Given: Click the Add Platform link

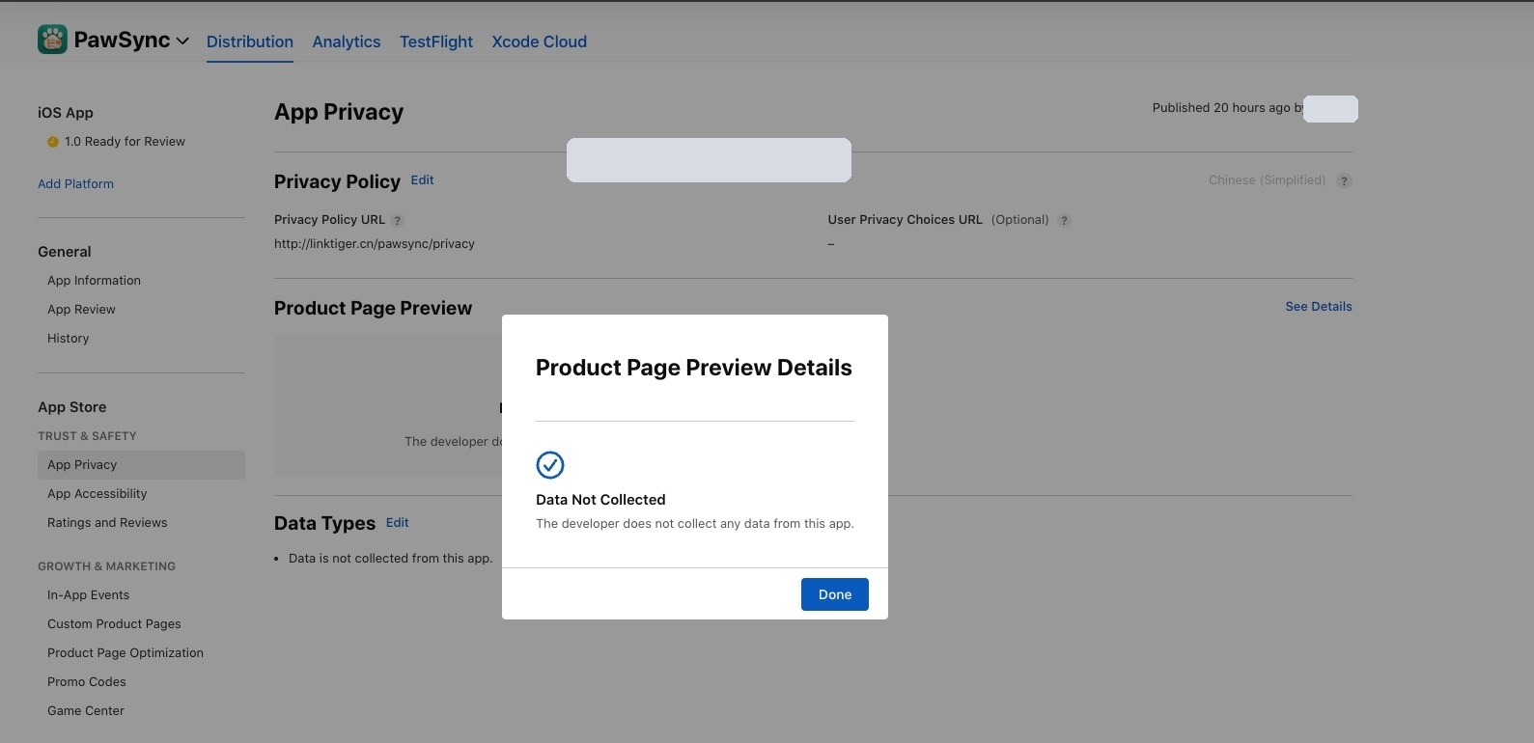Looking at the screenshot, I should [75, 183].
